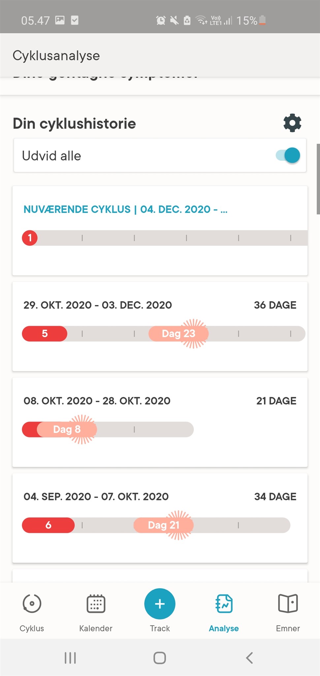
Task: Tap the red 6-day period bar
Action: 48,525
